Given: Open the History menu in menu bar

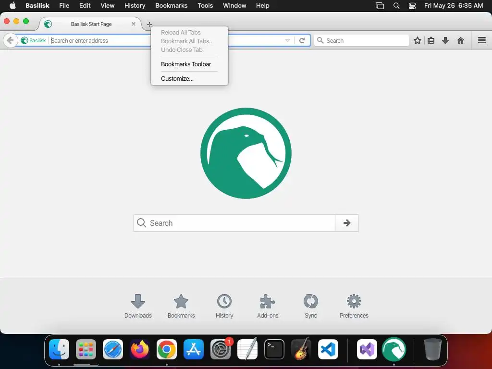Looking at the screenshot, I should 135,6.
